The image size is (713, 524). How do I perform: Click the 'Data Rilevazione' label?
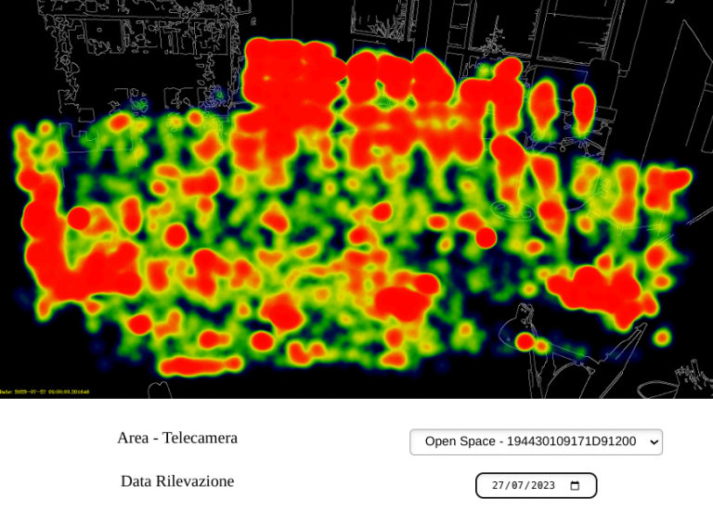click(x=177, y=481)
